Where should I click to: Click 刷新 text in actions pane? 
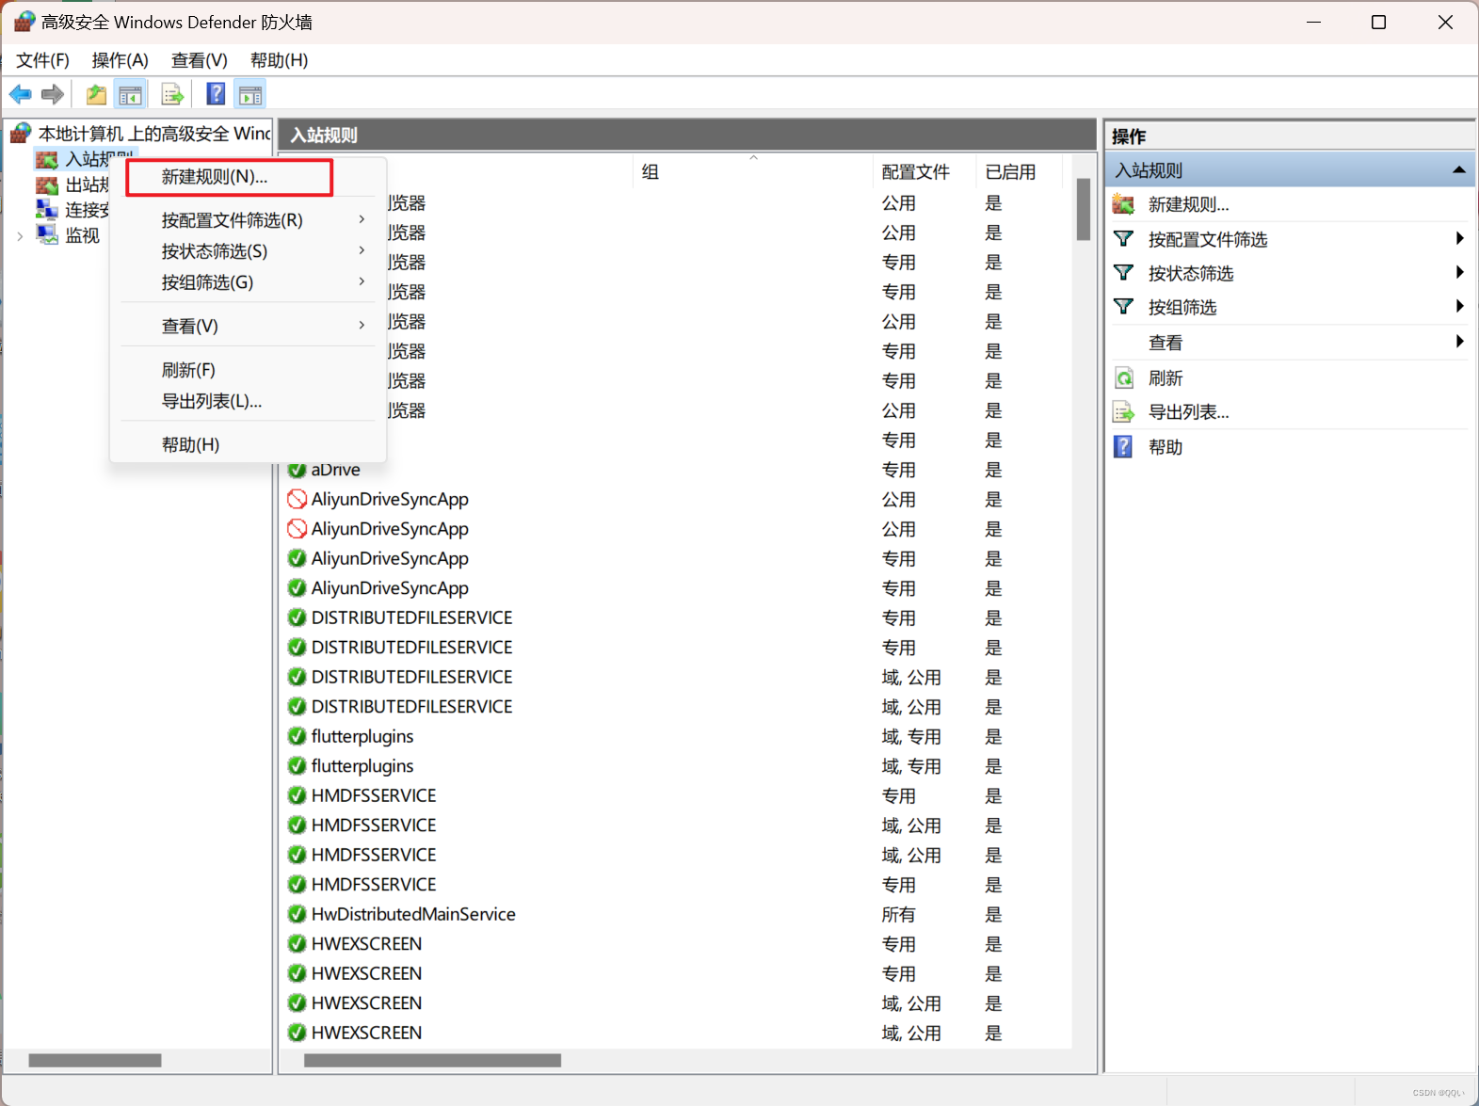tap(1166, 378)
